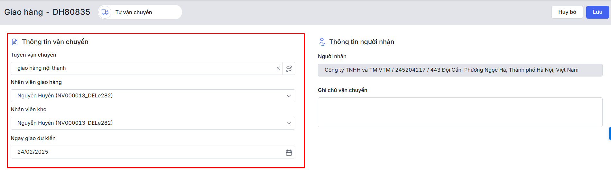Click the Thông tin người nhận person icon
Viewport: 611px width, 189px height.
click(322, 42)
